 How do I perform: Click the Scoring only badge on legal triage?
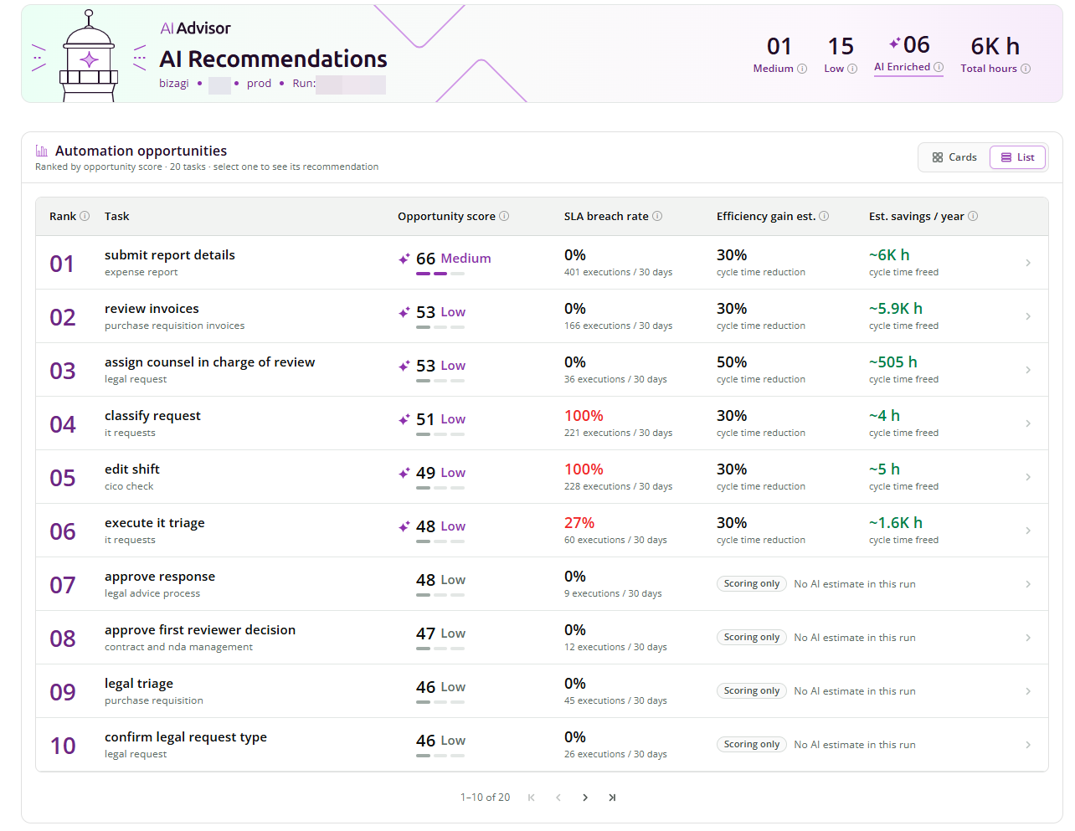752,691
